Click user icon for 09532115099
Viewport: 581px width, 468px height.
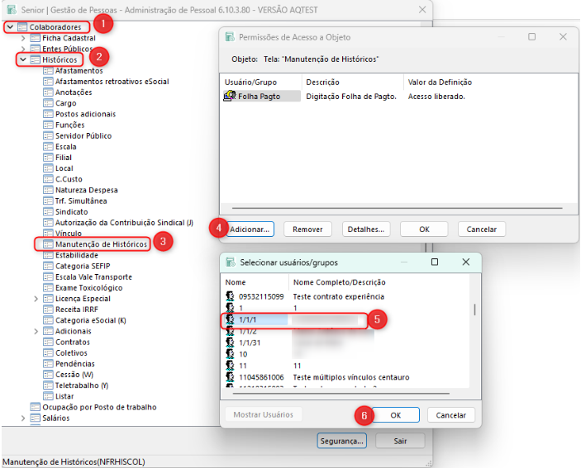pyautogui.click(x=231, y=296)
